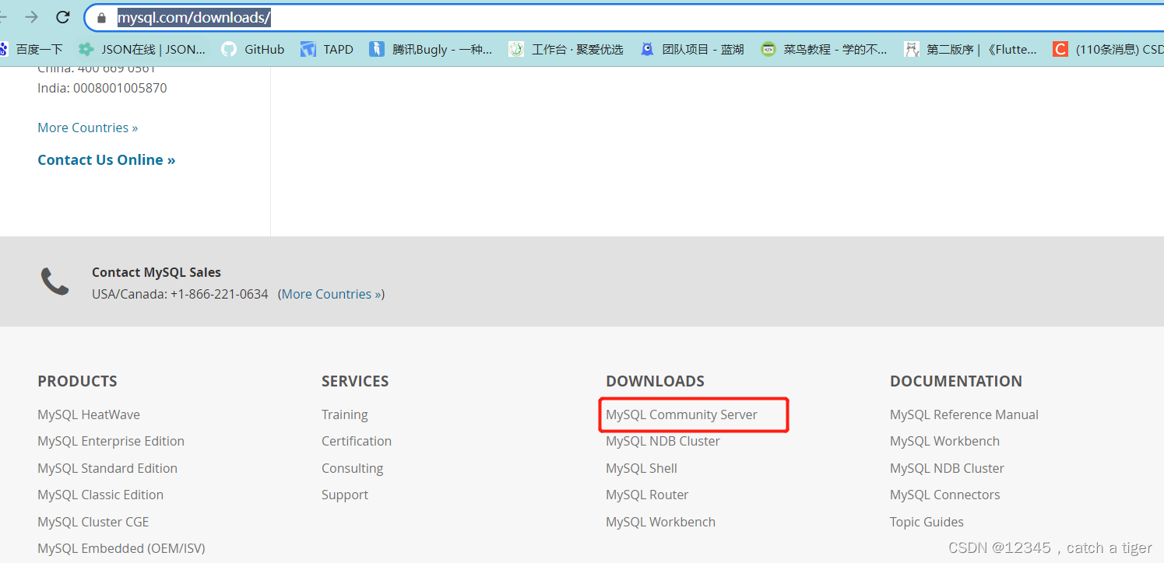The width and height of the screenshot is (1164, 563).
Task: Open the JSON在线 bookmark
Action: click(x=142, y=49)
